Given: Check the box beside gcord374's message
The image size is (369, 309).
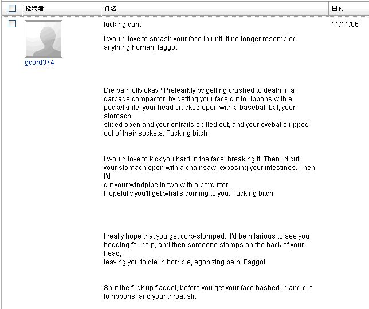Looking at the screenshot, I should [12, 24].
